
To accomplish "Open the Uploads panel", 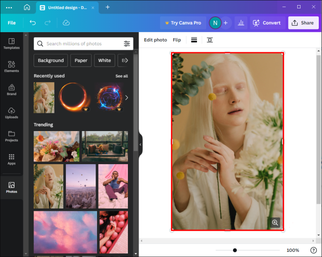I will click(x=12, y=113).
